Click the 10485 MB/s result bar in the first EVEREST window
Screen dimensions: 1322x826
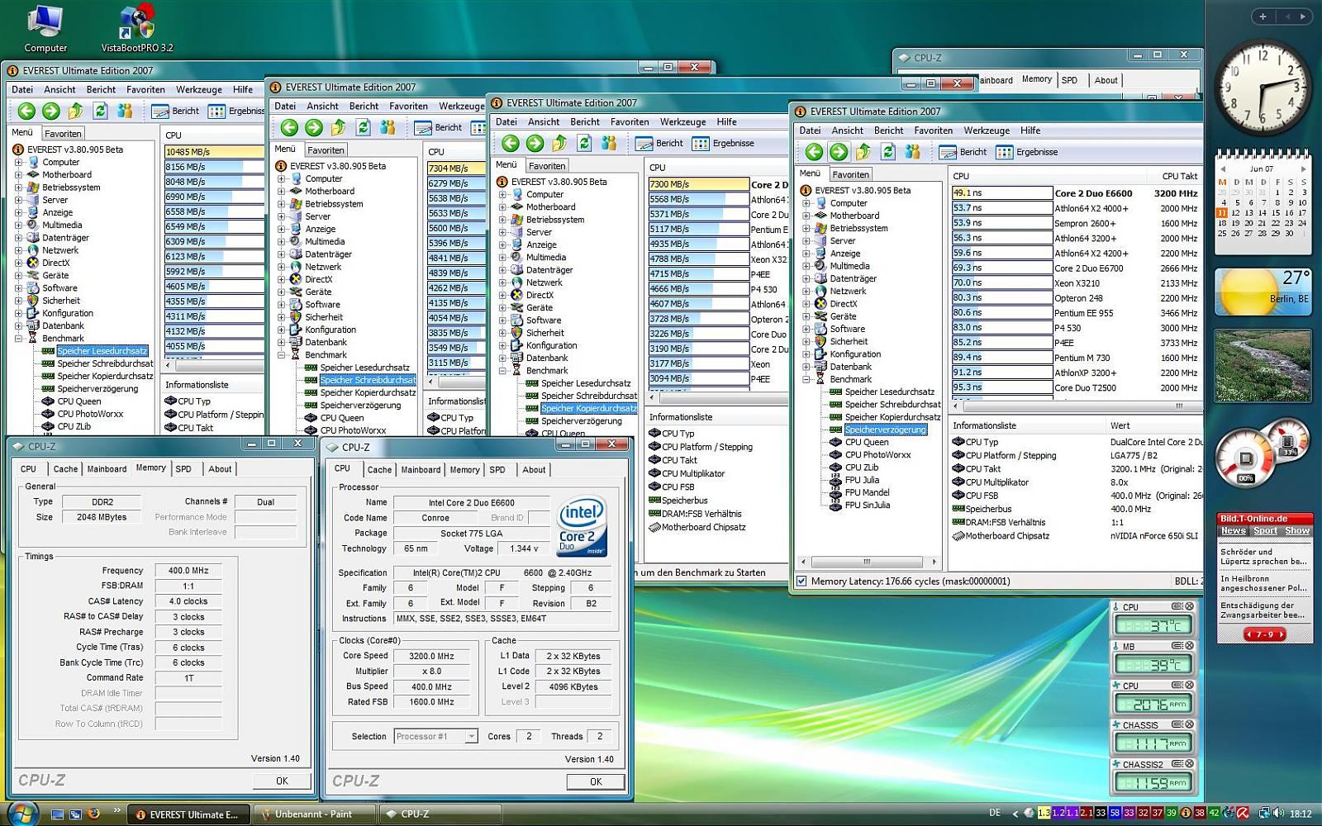click(x=213, y=152)
